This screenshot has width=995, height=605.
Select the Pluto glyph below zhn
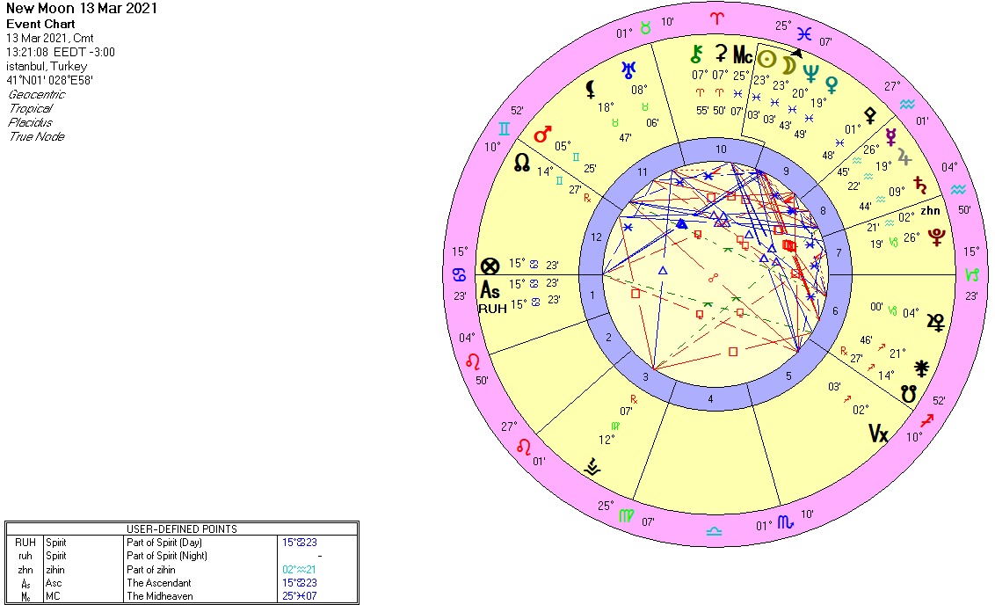click(939, 234)
